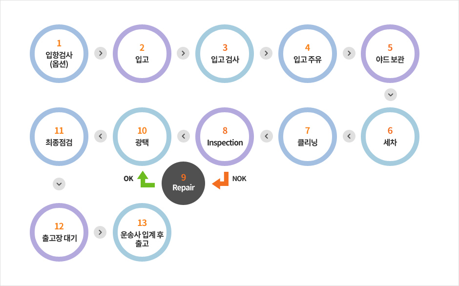Screen dimensions: 459x286
Task: Select the step 10 광택 circle
Action: [142, 136]
